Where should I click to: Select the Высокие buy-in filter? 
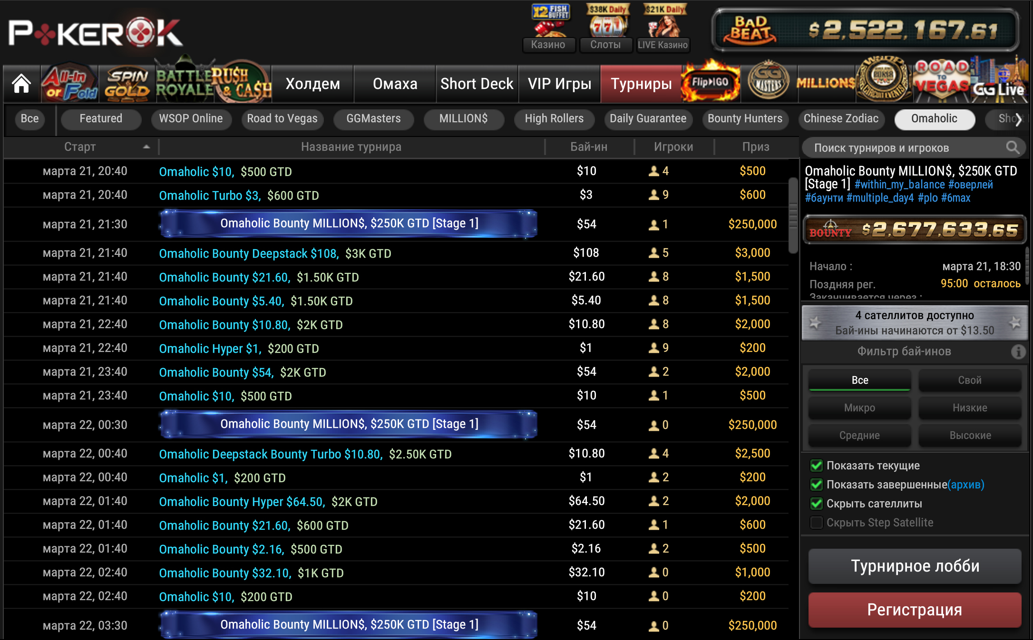point(970,435)
